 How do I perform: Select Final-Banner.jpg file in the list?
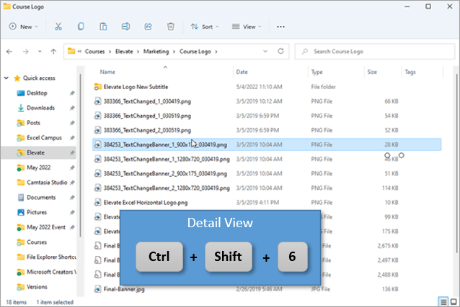click(x=123, y=290)
